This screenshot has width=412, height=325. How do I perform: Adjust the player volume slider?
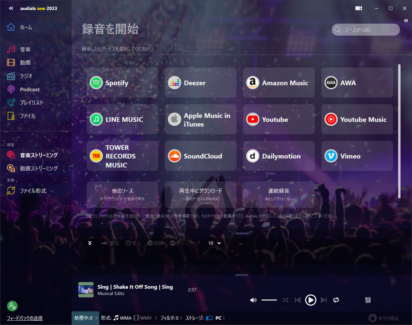269,300
